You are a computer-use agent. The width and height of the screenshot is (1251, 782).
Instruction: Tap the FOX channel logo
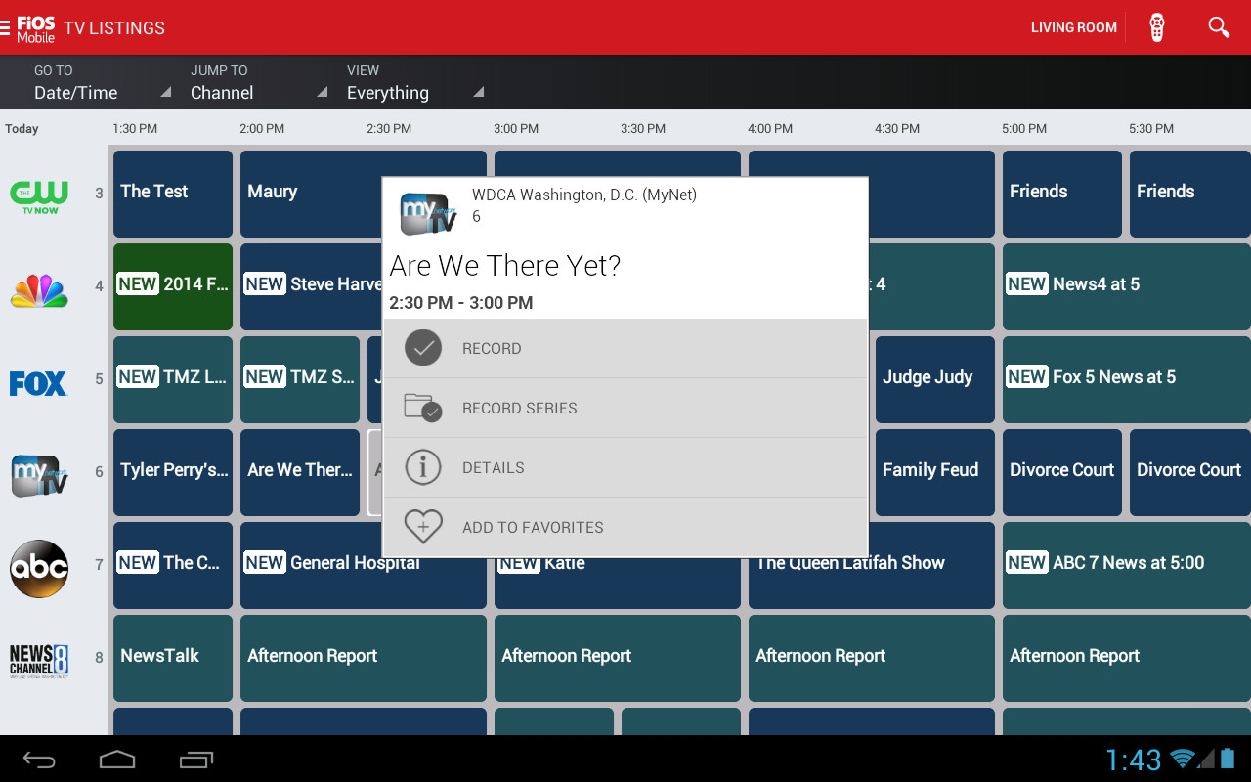[38, 382]
